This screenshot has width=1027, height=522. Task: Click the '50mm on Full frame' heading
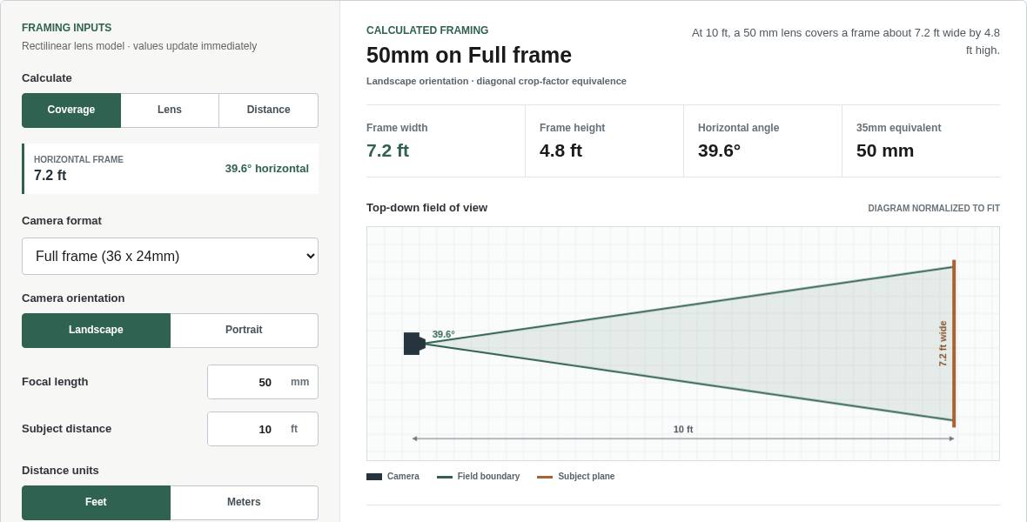pos(469,55)
